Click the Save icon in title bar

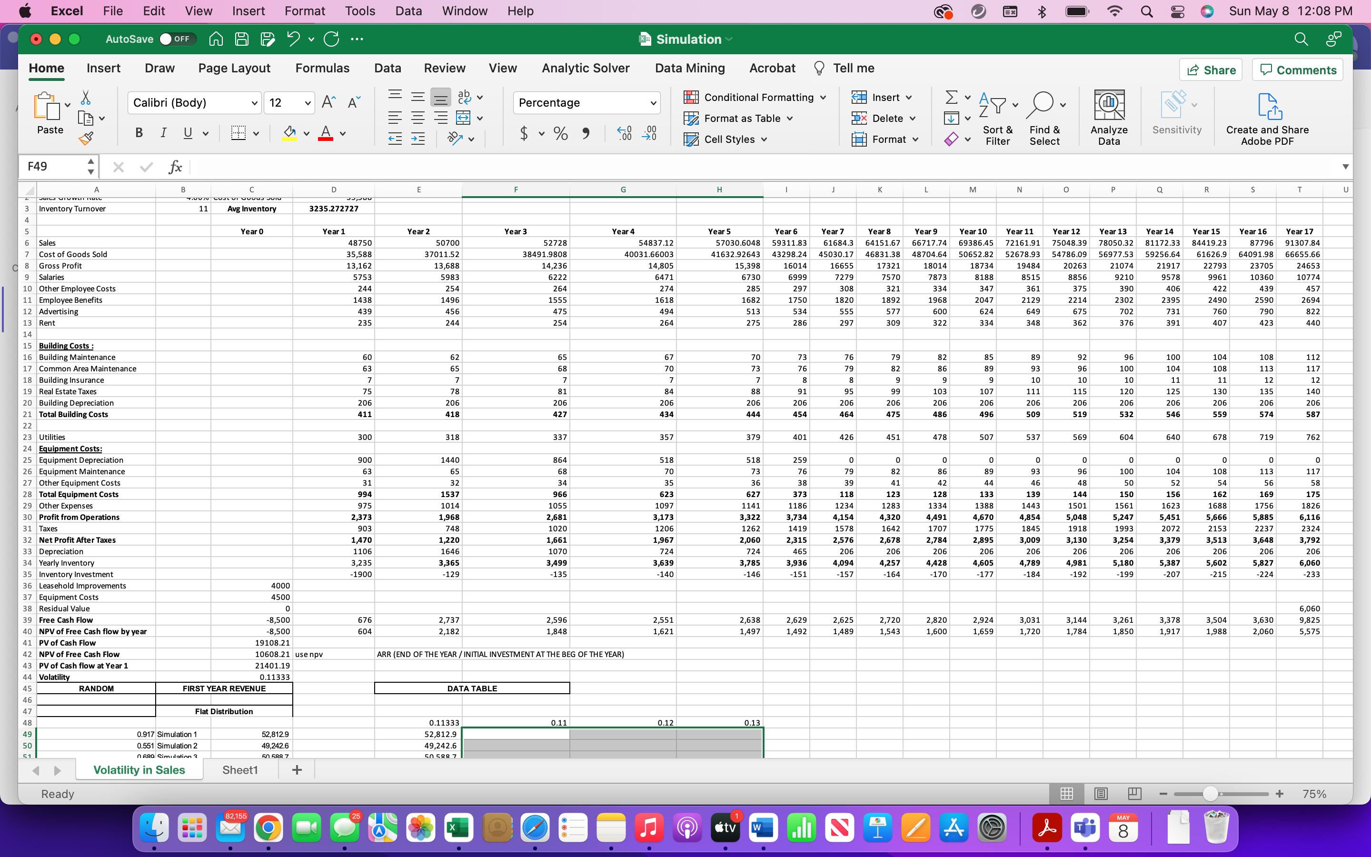tap(242, 39)
